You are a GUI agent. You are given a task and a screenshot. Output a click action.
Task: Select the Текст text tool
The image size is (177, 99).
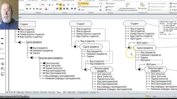tap(82, 10)
